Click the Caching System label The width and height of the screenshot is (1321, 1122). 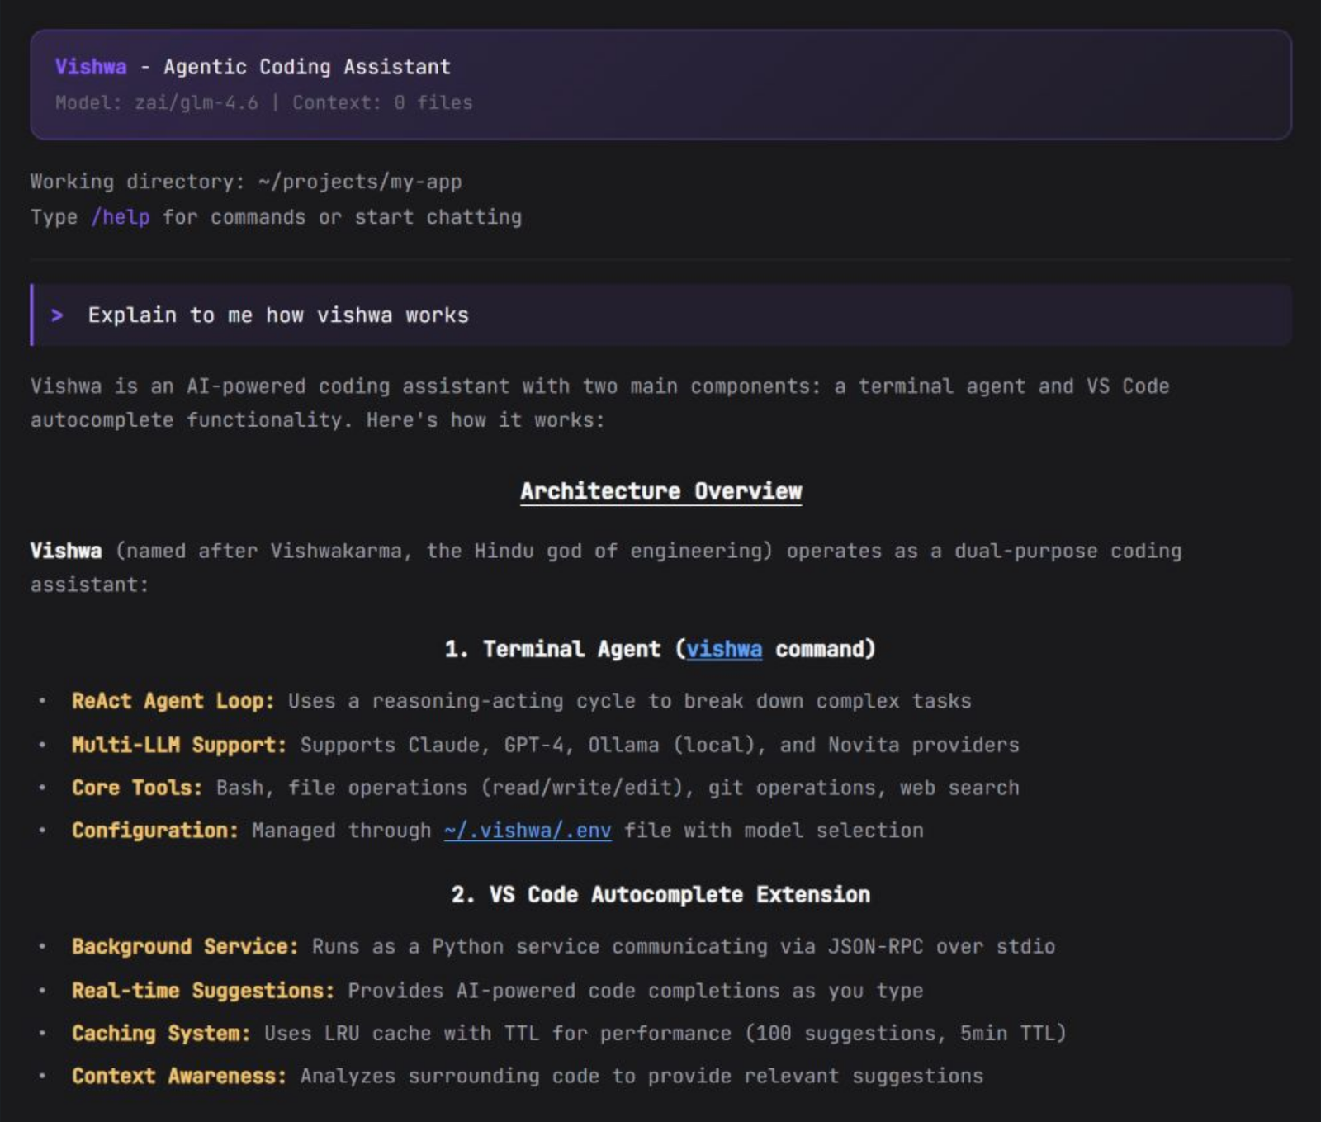pyautogui.click(x=161, y=1034)
